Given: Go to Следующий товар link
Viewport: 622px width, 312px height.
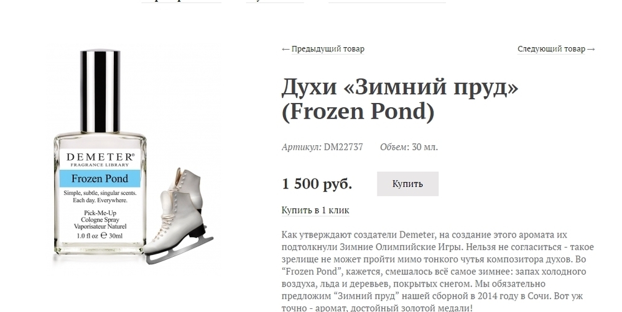Looking at the screenshot, I should (551, 49).
